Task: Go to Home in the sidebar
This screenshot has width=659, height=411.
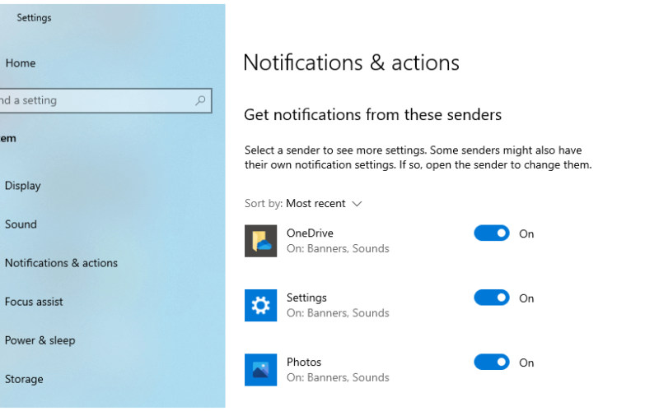Action: coord(21,63)
